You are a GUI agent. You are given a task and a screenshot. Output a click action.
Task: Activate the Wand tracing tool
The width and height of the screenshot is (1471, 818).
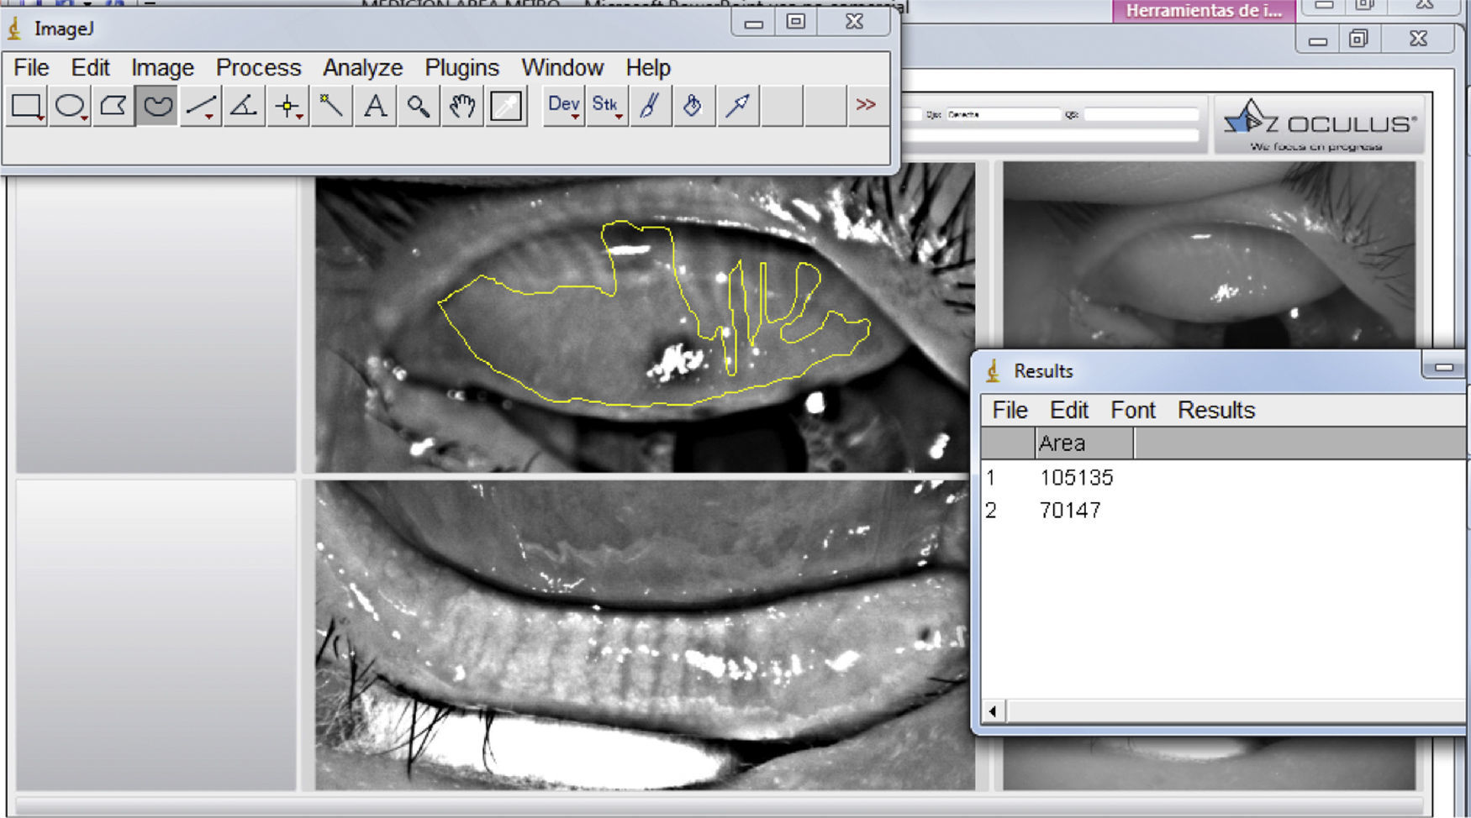pos(332,106)
